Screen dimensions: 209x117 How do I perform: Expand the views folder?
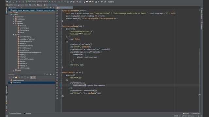click(x=13, y=70)
